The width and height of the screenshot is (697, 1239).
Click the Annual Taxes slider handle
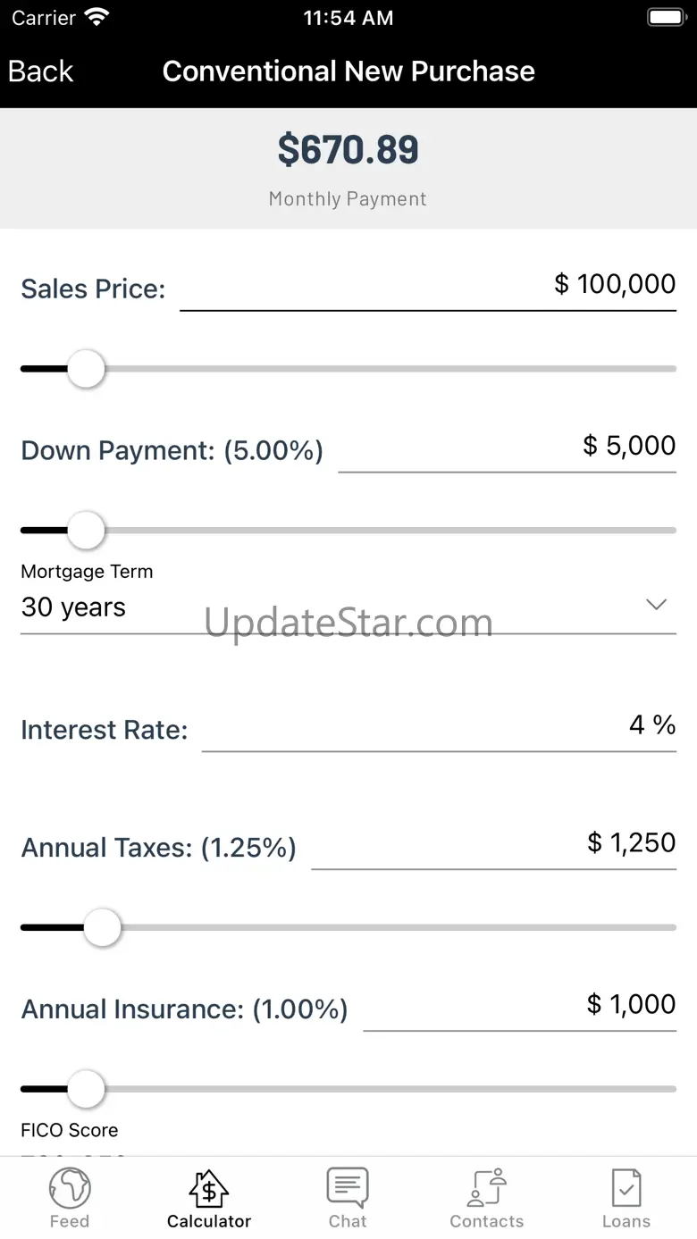pos(103,927)
